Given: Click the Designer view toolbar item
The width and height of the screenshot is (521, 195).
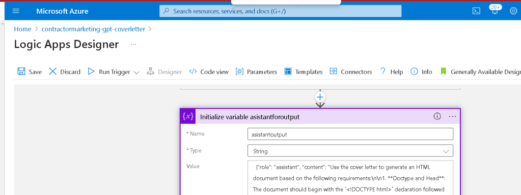Looking at the screenshot, I should point(164,72).
